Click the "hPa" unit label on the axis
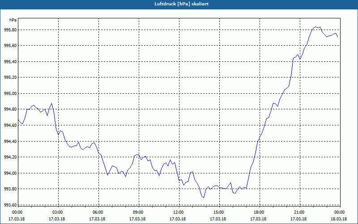 [13, 20]
